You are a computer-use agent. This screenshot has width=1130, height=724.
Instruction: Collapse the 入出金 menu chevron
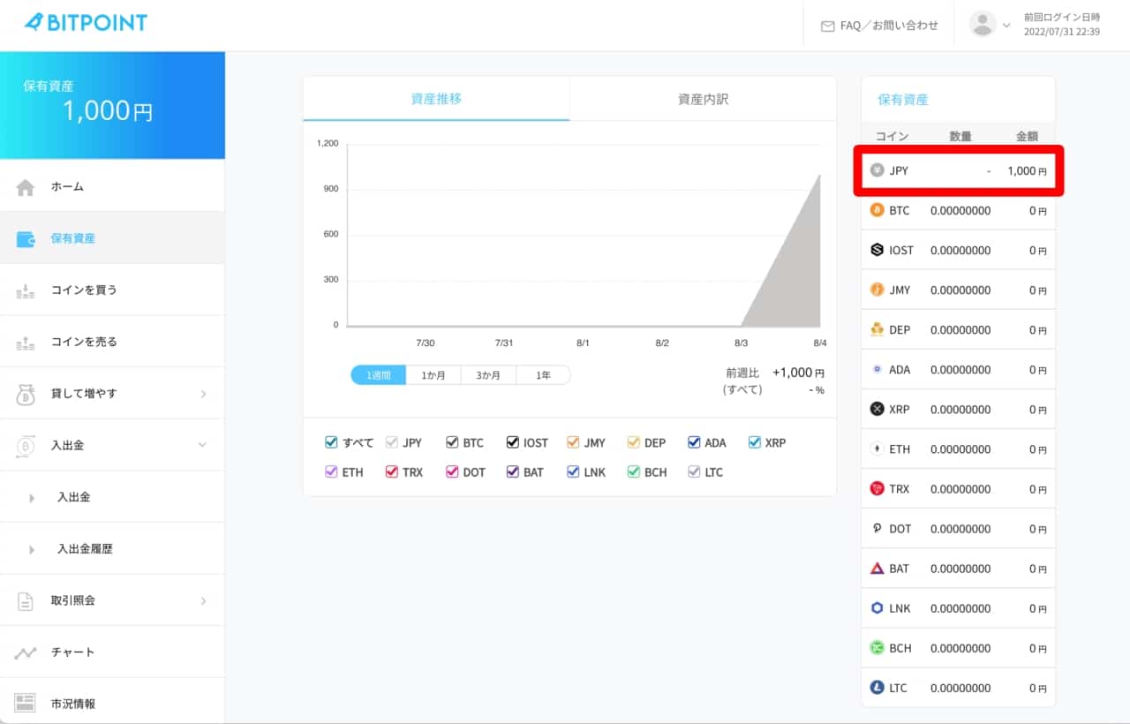[203, 445]
